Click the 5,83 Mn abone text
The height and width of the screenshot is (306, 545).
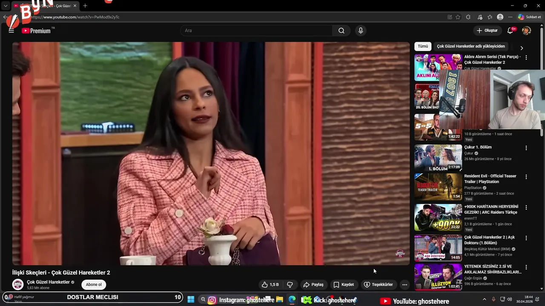[38, 288]
